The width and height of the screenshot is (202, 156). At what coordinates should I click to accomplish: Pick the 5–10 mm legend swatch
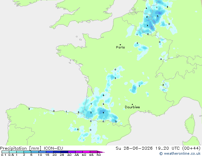(x=35, y=152)
